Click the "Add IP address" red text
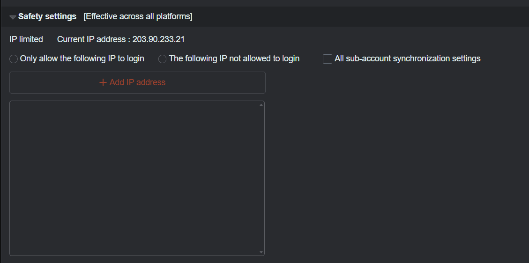The height and width of the screenshot is (263, 529). (137, 82)
